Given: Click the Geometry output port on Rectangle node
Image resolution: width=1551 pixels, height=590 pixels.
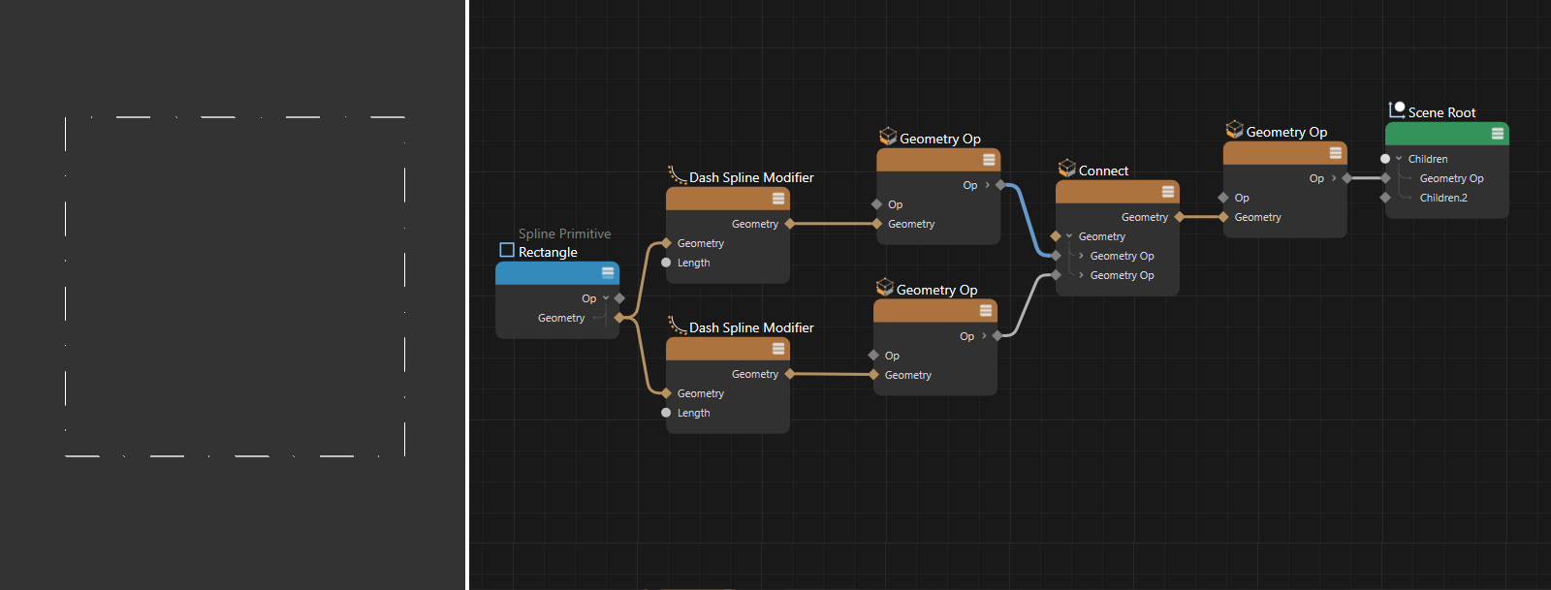Looking at the screenshot, I should click(x=619, y=318).
